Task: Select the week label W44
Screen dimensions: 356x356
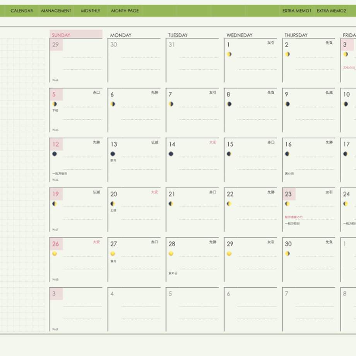Action: (55, 80)
